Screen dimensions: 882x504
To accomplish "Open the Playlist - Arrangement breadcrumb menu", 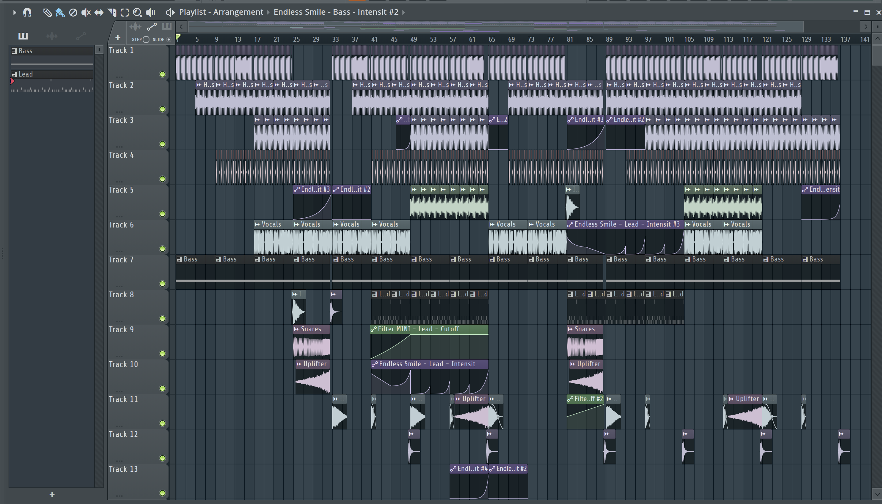I will pos(221,12).
